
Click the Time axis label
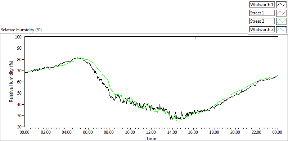click(151, 138)
